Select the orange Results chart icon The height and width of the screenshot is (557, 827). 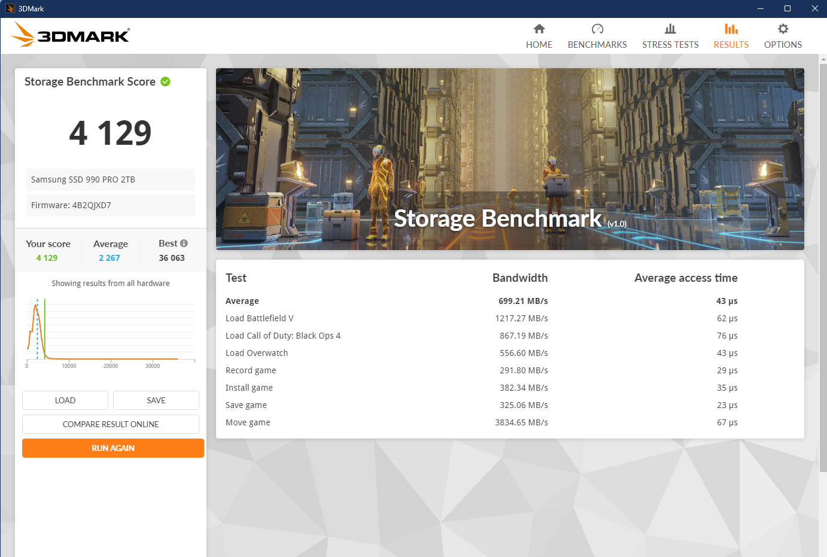(x=731, y=29)
